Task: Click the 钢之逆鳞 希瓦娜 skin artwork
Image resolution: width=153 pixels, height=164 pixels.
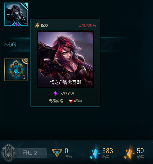Action: (x=65, y=59)
